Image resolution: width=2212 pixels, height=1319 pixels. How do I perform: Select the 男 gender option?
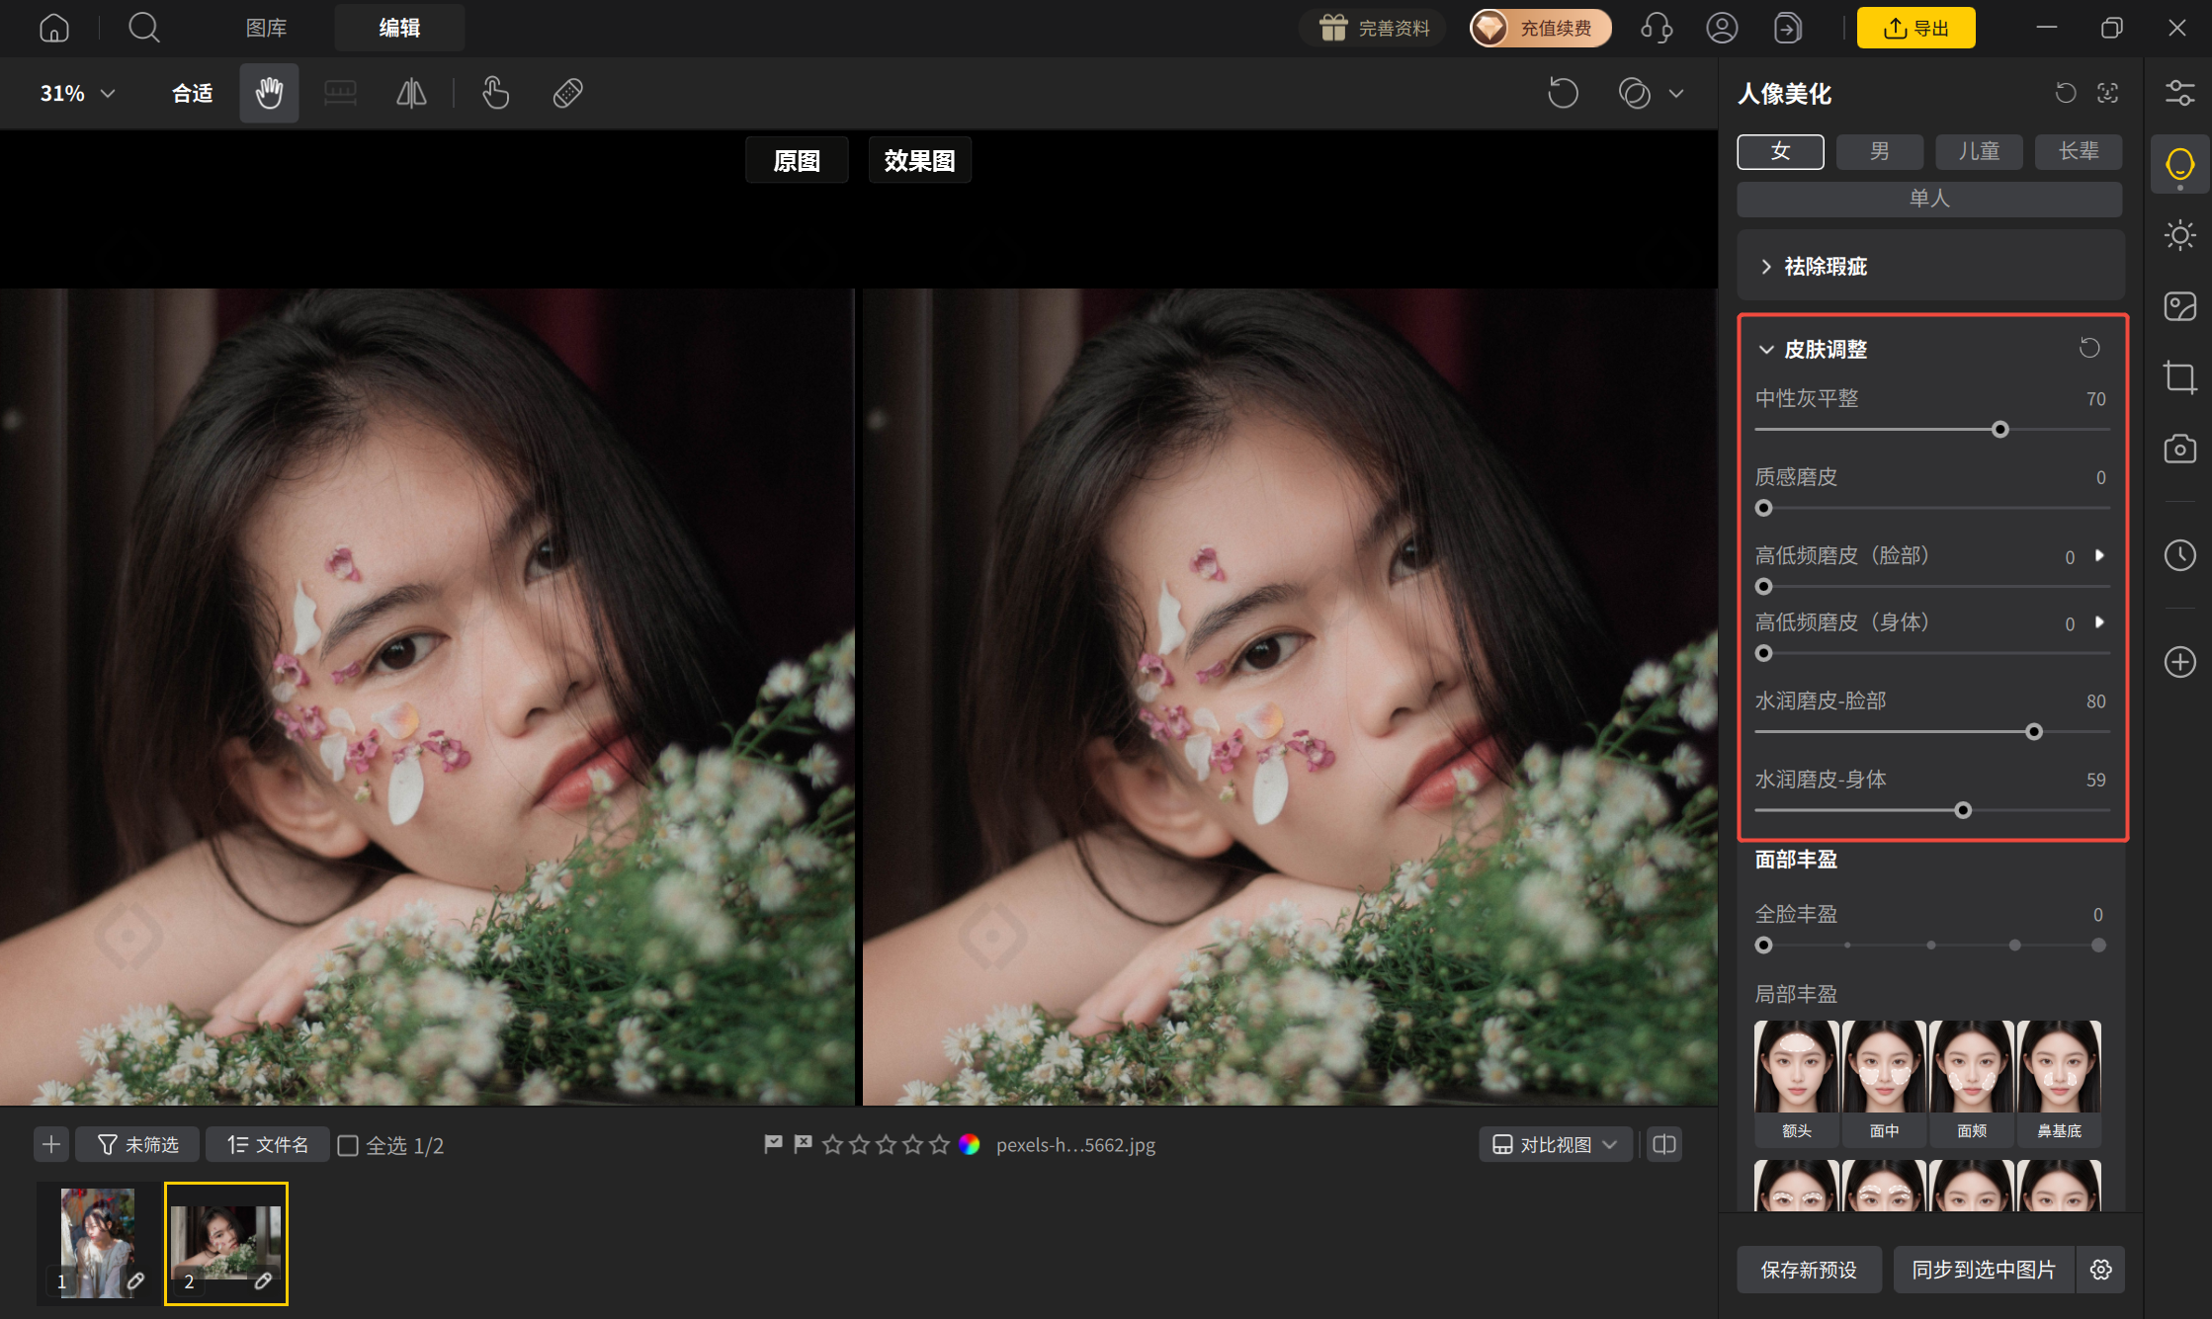1880,151
